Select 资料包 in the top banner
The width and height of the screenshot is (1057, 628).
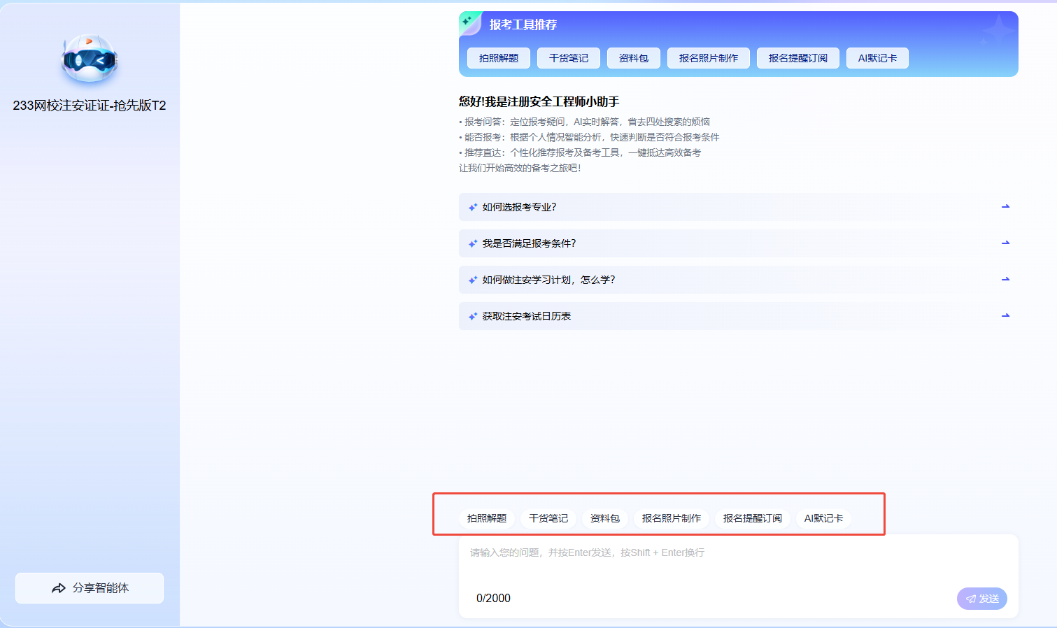(634, 58)
